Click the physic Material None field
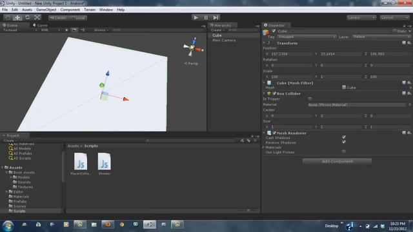Image resolution: width=413 pixels, height=232 pixels. 357,104
